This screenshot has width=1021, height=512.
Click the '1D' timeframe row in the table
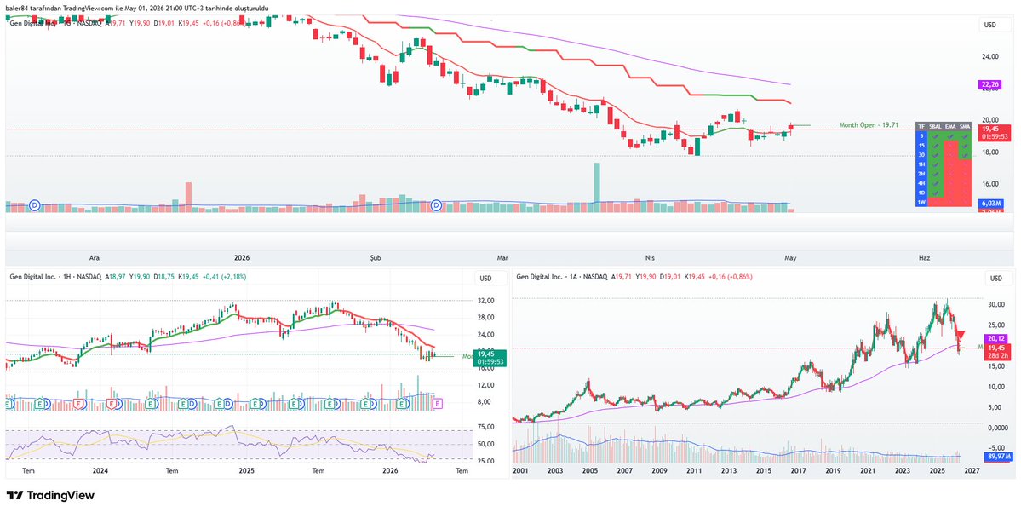921,193
